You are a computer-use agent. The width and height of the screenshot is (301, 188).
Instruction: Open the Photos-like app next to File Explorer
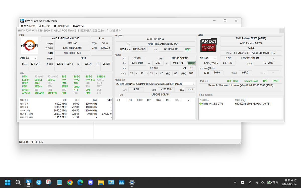point(111,182)
